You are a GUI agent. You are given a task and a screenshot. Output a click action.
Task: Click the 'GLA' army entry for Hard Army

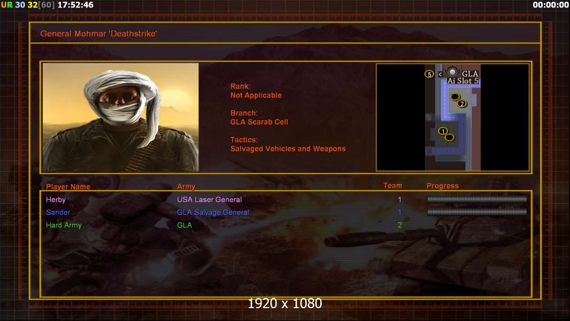pyautogui.click(x=184, y=225)
